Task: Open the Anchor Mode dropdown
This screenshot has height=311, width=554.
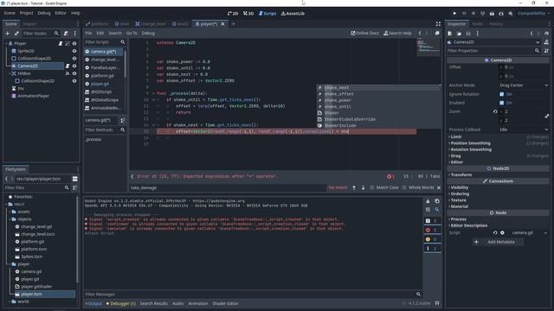Action: pyautogui.click(x=524, y=86)
